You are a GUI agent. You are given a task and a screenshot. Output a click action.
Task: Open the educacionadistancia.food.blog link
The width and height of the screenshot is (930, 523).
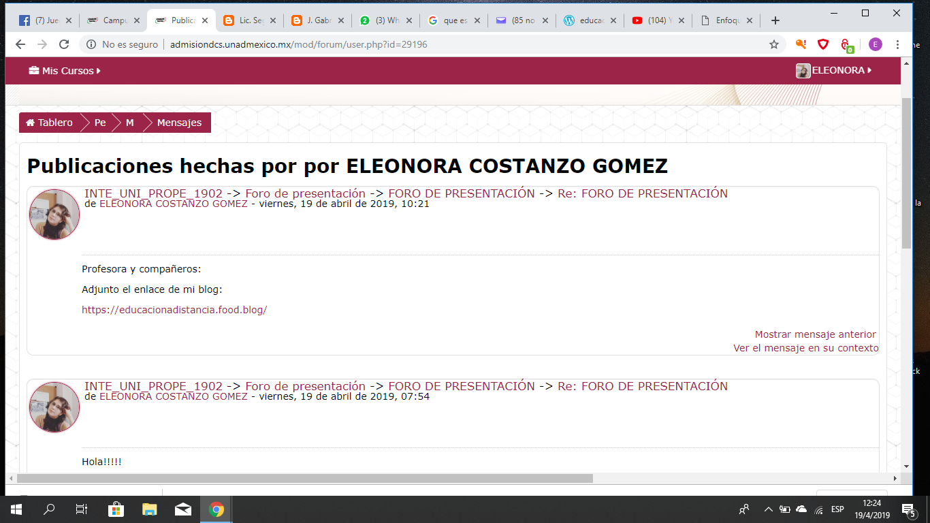click(x=174, y=310)
